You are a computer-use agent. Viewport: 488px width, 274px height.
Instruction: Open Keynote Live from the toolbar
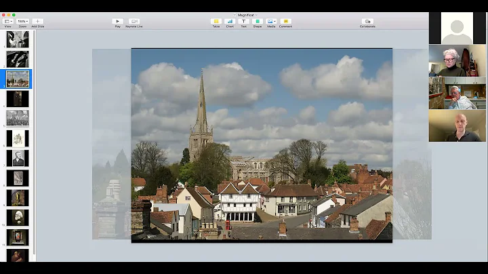coord(134,22)
